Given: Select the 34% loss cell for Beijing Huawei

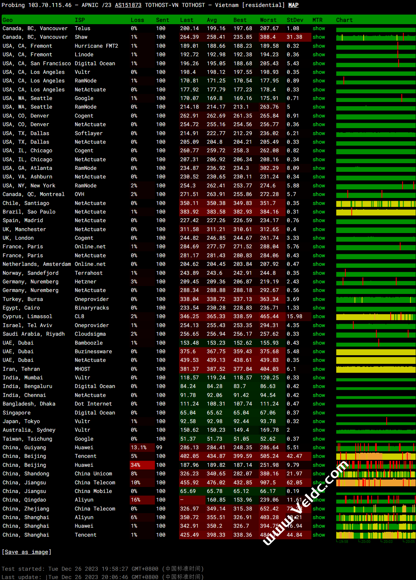Looking at the screenshot, I should [142, 465].
